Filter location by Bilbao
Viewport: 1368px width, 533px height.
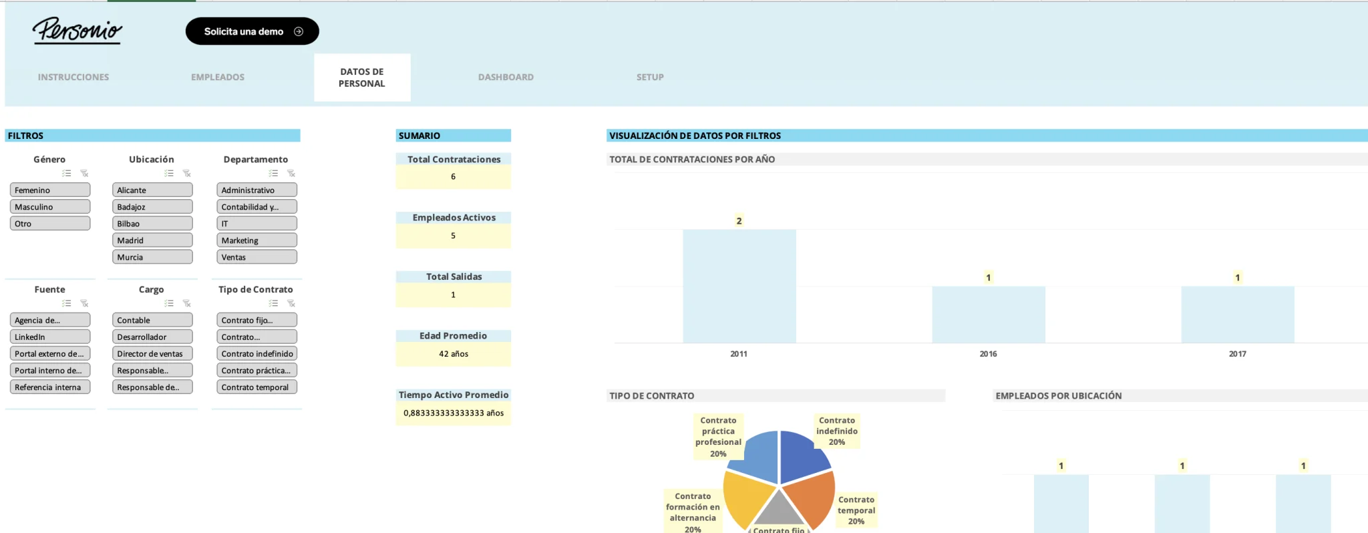pos(152,224)
